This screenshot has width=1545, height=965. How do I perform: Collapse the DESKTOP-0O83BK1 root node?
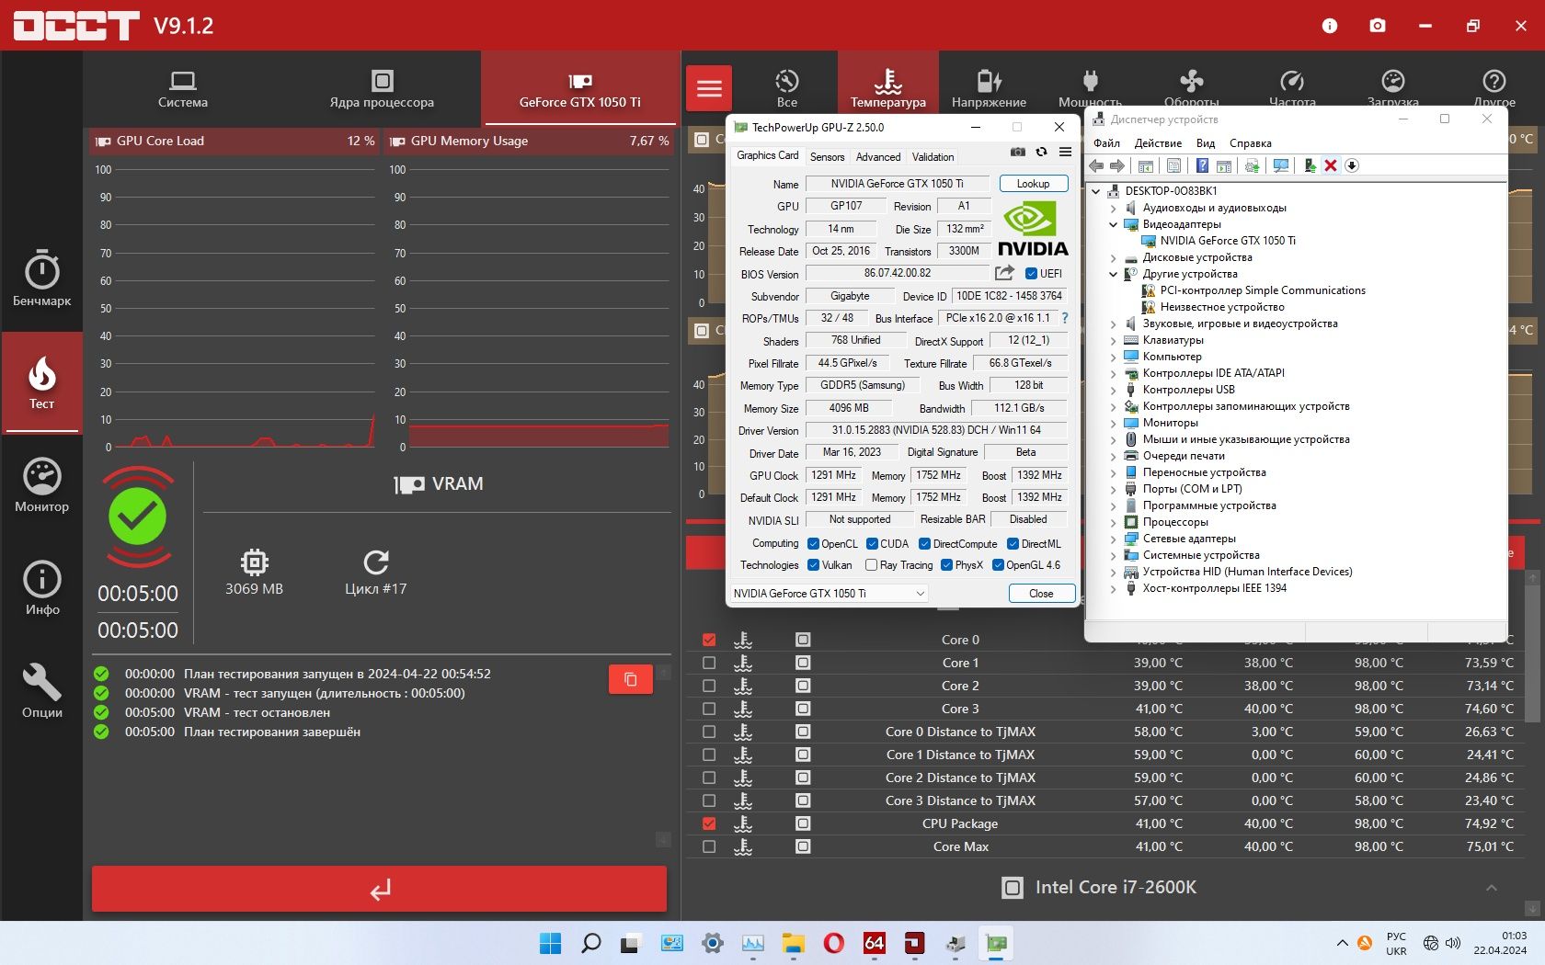pos(1096,191)
